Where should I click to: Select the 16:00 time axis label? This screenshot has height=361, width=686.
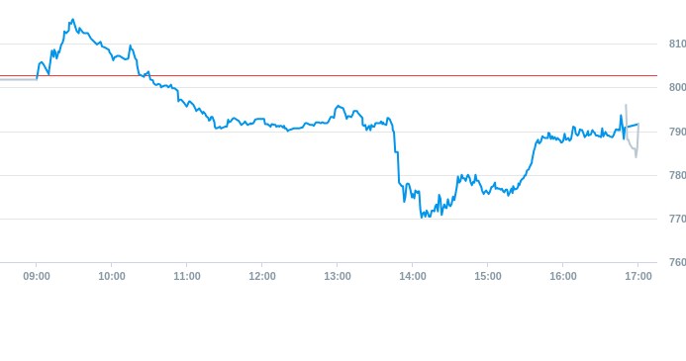click(x=563, y=276)
